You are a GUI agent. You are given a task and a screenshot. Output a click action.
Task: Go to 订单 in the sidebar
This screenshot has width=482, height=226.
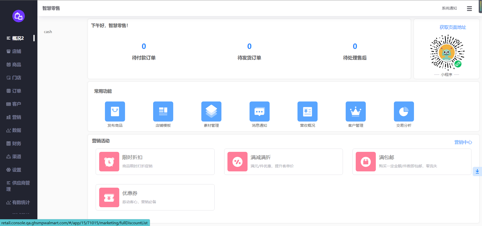(x=17, y=91)
